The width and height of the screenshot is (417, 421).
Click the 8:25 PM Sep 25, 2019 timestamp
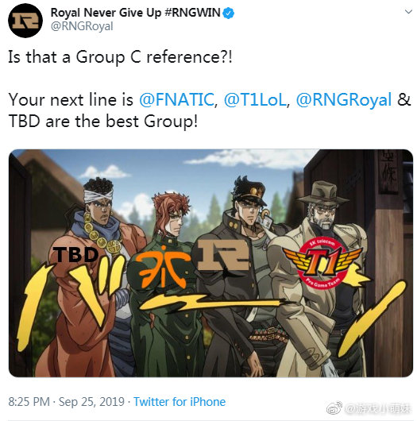[x=66, y=402]
